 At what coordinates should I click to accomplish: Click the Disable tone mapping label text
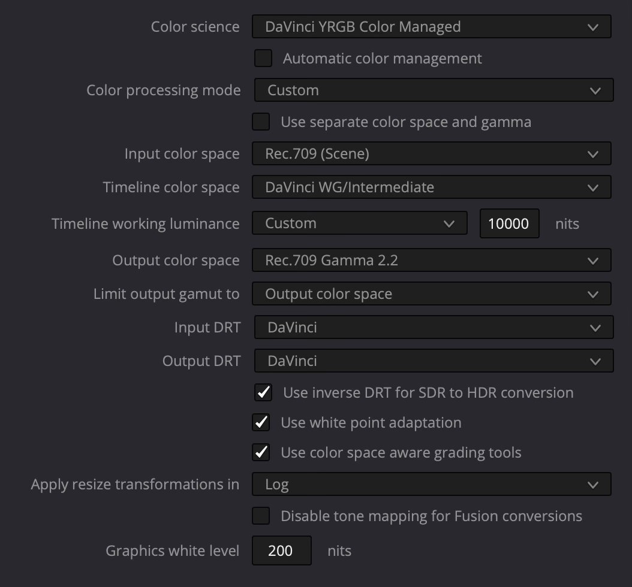point(431,516)
